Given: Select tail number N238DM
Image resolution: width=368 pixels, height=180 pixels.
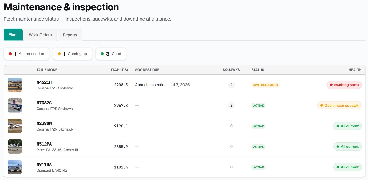Looking at the screenshot, I should [44, 123].
